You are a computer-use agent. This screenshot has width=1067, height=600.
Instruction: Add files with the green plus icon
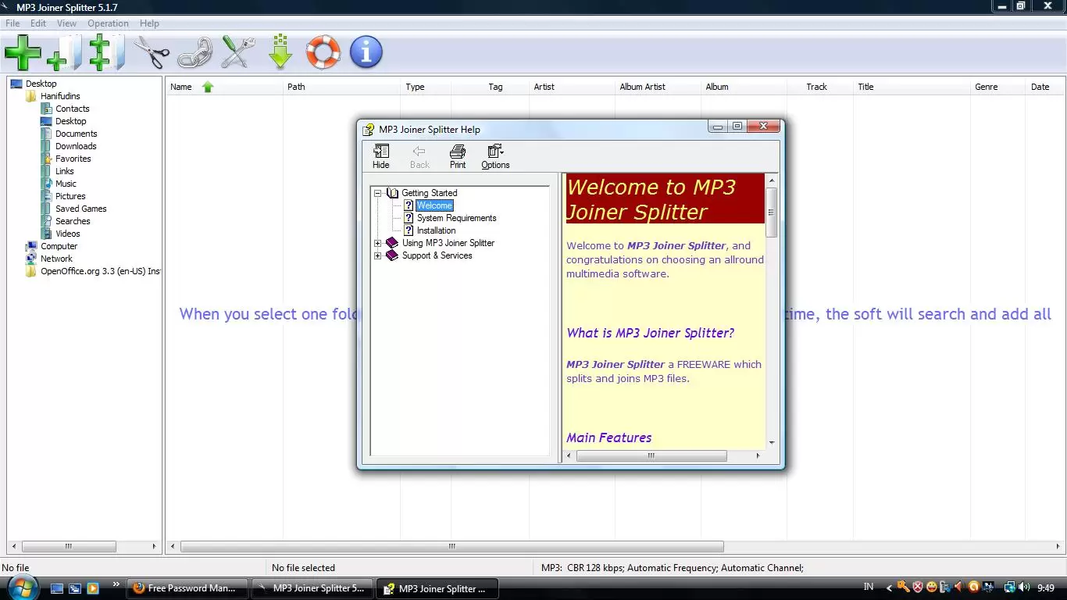pos(23,52)
